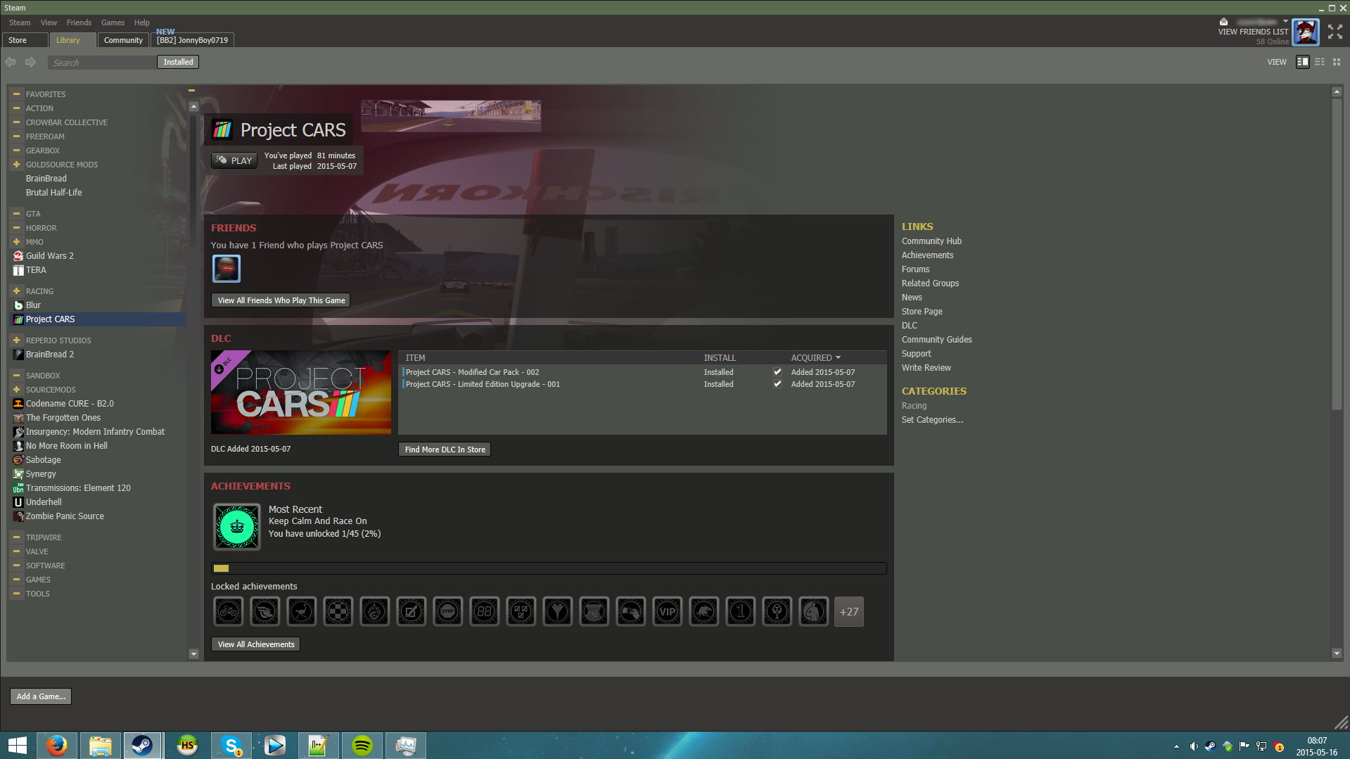
Task: Click the checkered flag locked achievement icon
Action: (x=338, y=611)
